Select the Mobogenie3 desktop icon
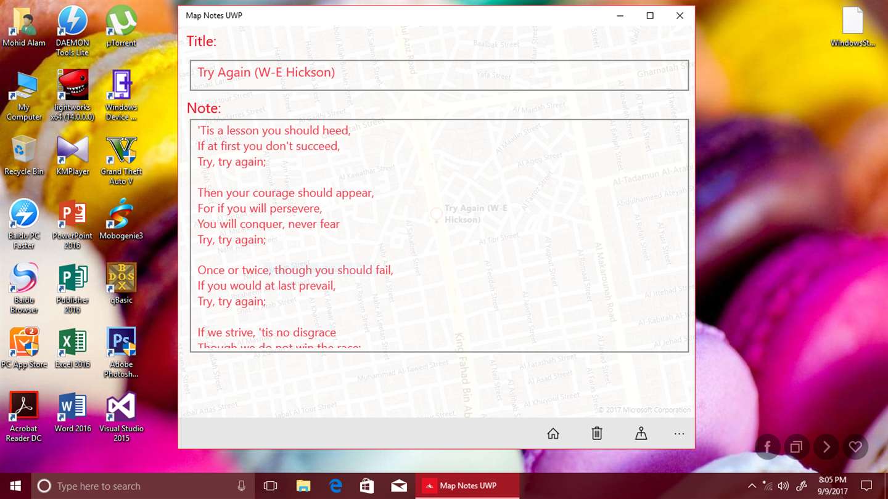 click(x=121, y=220)
